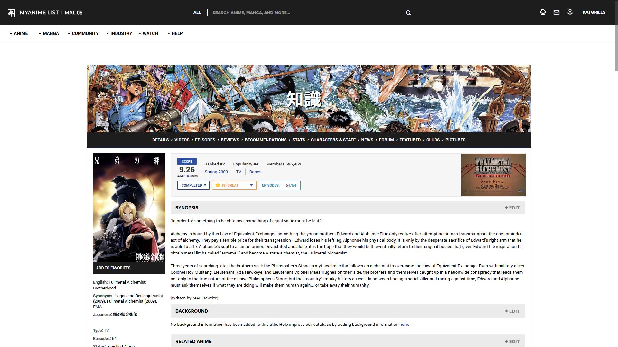Click the anchor icon in header
The width and height of the screenshot is (618, 347).
570,12
